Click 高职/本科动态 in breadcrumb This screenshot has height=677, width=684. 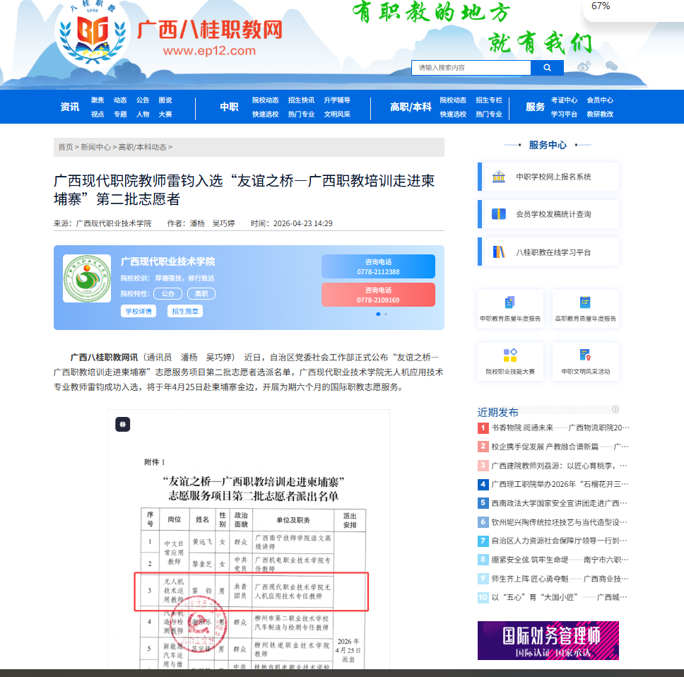(x=142, y=147)
